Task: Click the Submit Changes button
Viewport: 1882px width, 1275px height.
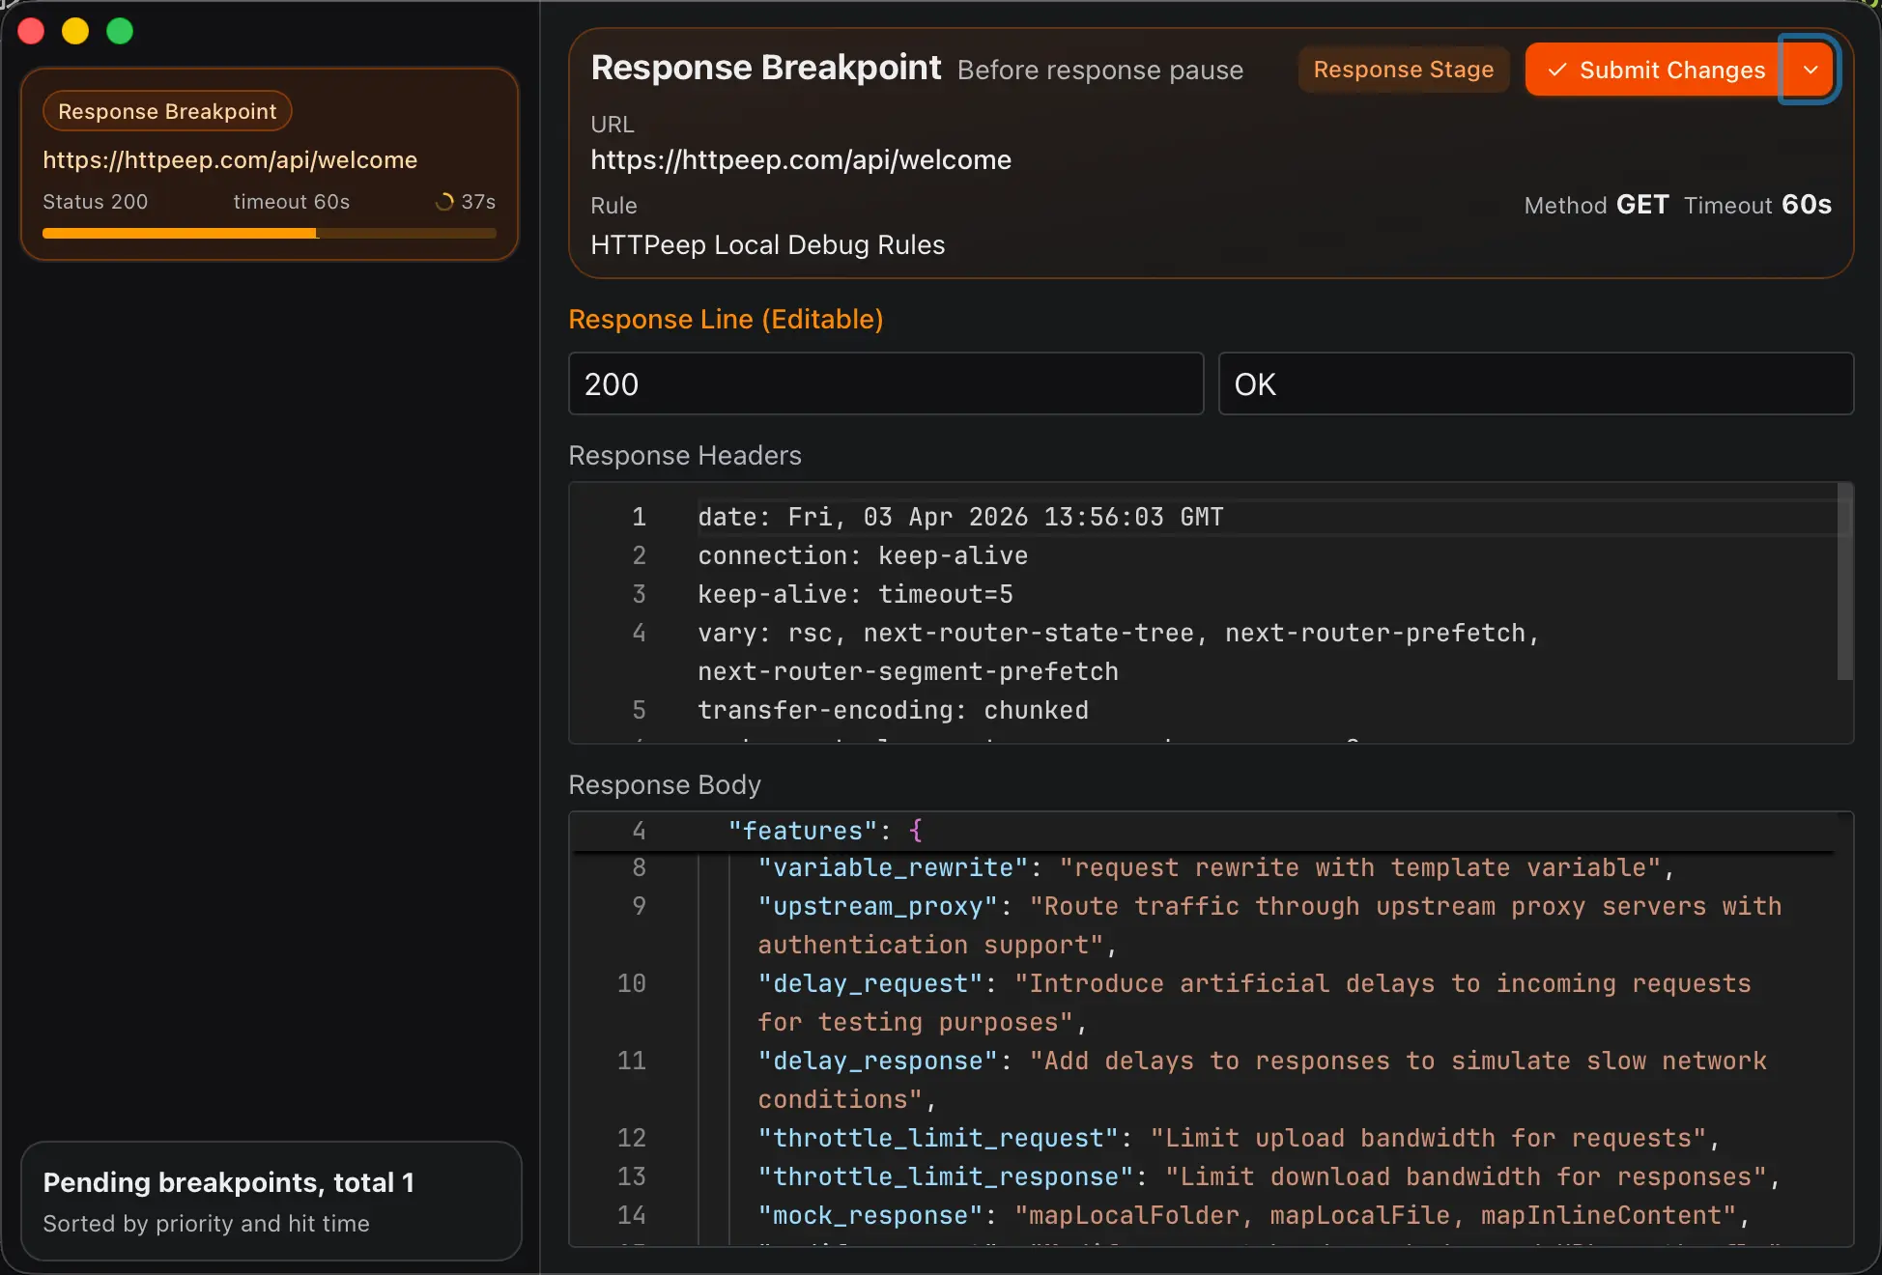Action: [x=1654, y=70]
